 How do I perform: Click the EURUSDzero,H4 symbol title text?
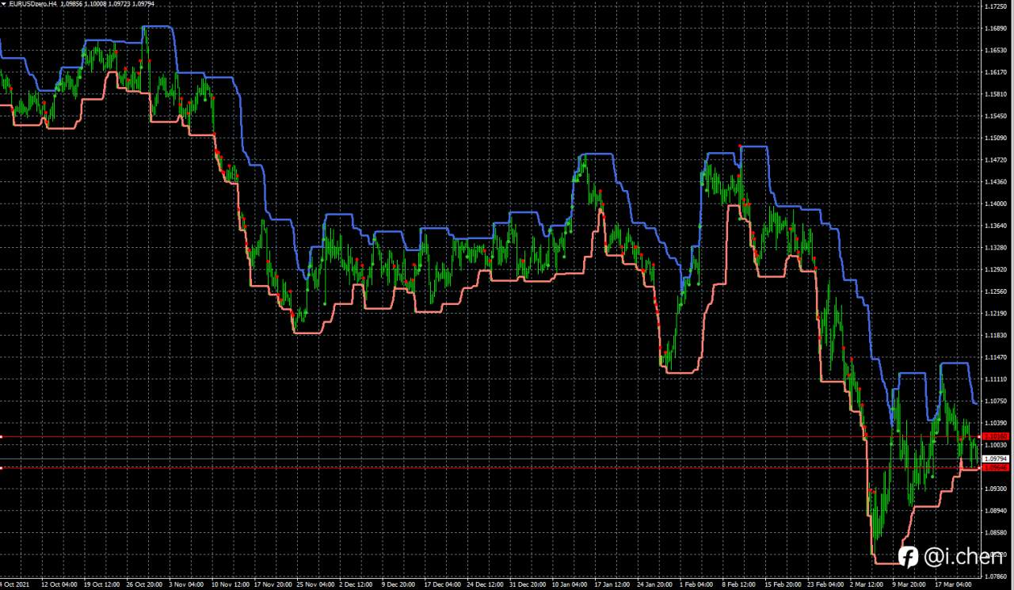(x=32, y=4)
